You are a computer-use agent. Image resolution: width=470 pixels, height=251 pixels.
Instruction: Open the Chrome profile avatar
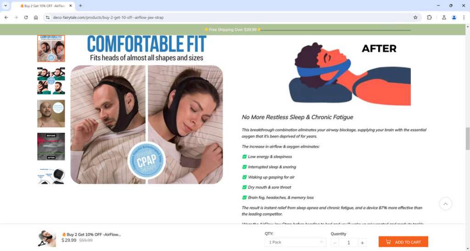pyautogui.click(x=454, y=17)
